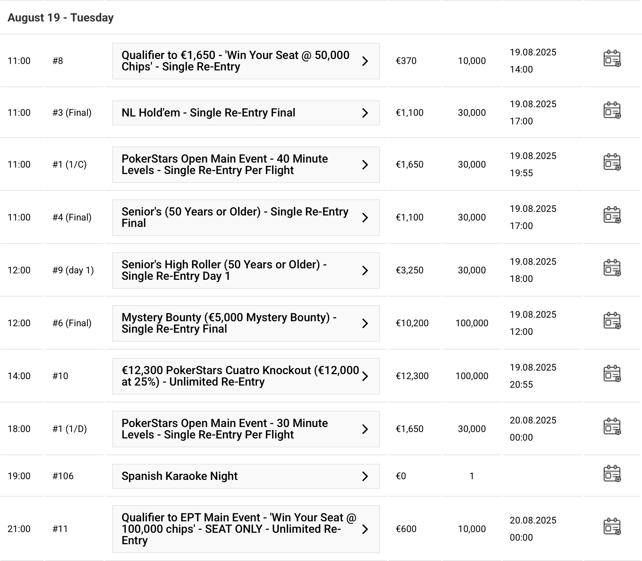This screenshot has height=561, width=642.
Task: Expand Spanish Karaoke Night details arrow
Action: click(x=365, y=476)
